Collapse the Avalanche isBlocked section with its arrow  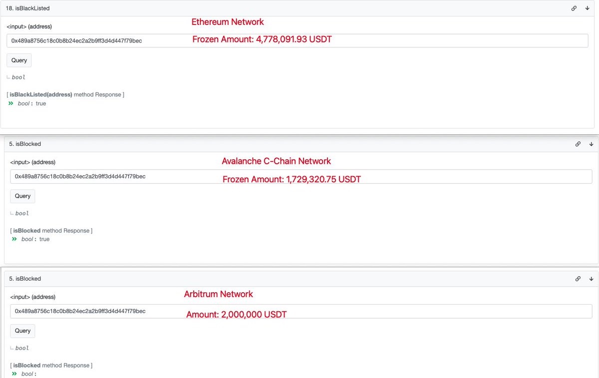[591, 144]
